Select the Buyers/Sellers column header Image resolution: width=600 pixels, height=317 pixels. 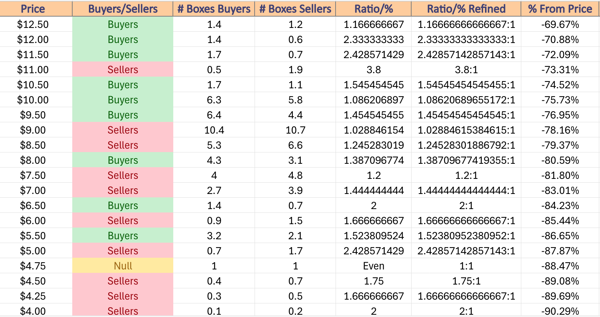click(123, 9)
